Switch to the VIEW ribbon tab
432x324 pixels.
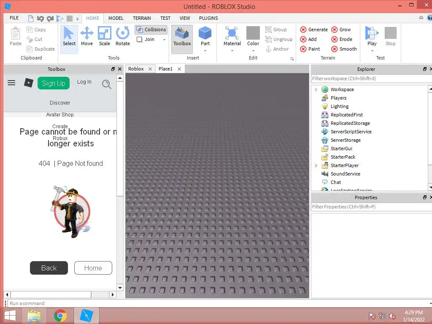click(x=185, y=18)
